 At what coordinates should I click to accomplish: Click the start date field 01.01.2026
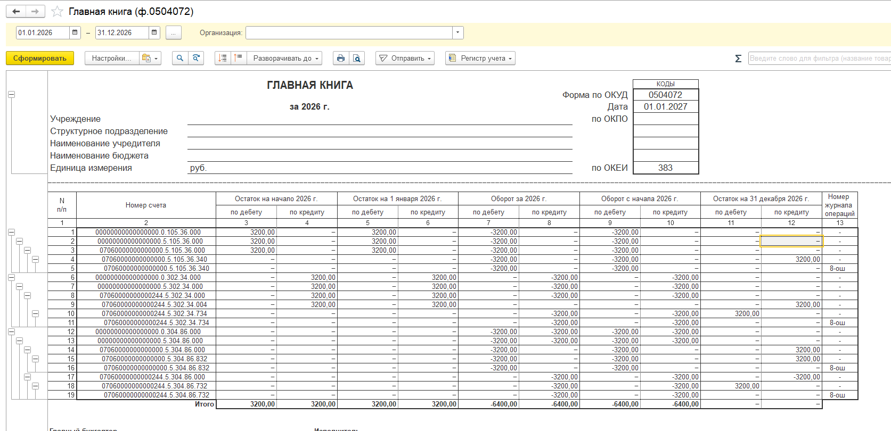tap(43, 32)
